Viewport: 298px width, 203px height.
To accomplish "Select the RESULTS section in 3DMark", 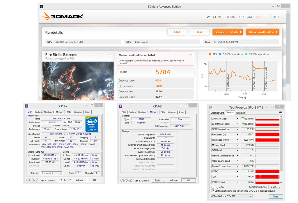I will 262,17.
